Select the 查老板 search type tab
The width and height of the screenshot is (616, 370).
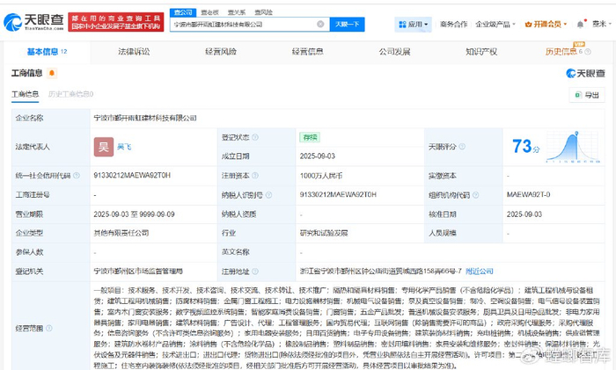(x=209, y=12)
